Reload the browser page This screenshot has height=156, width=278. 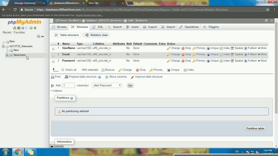15,10
